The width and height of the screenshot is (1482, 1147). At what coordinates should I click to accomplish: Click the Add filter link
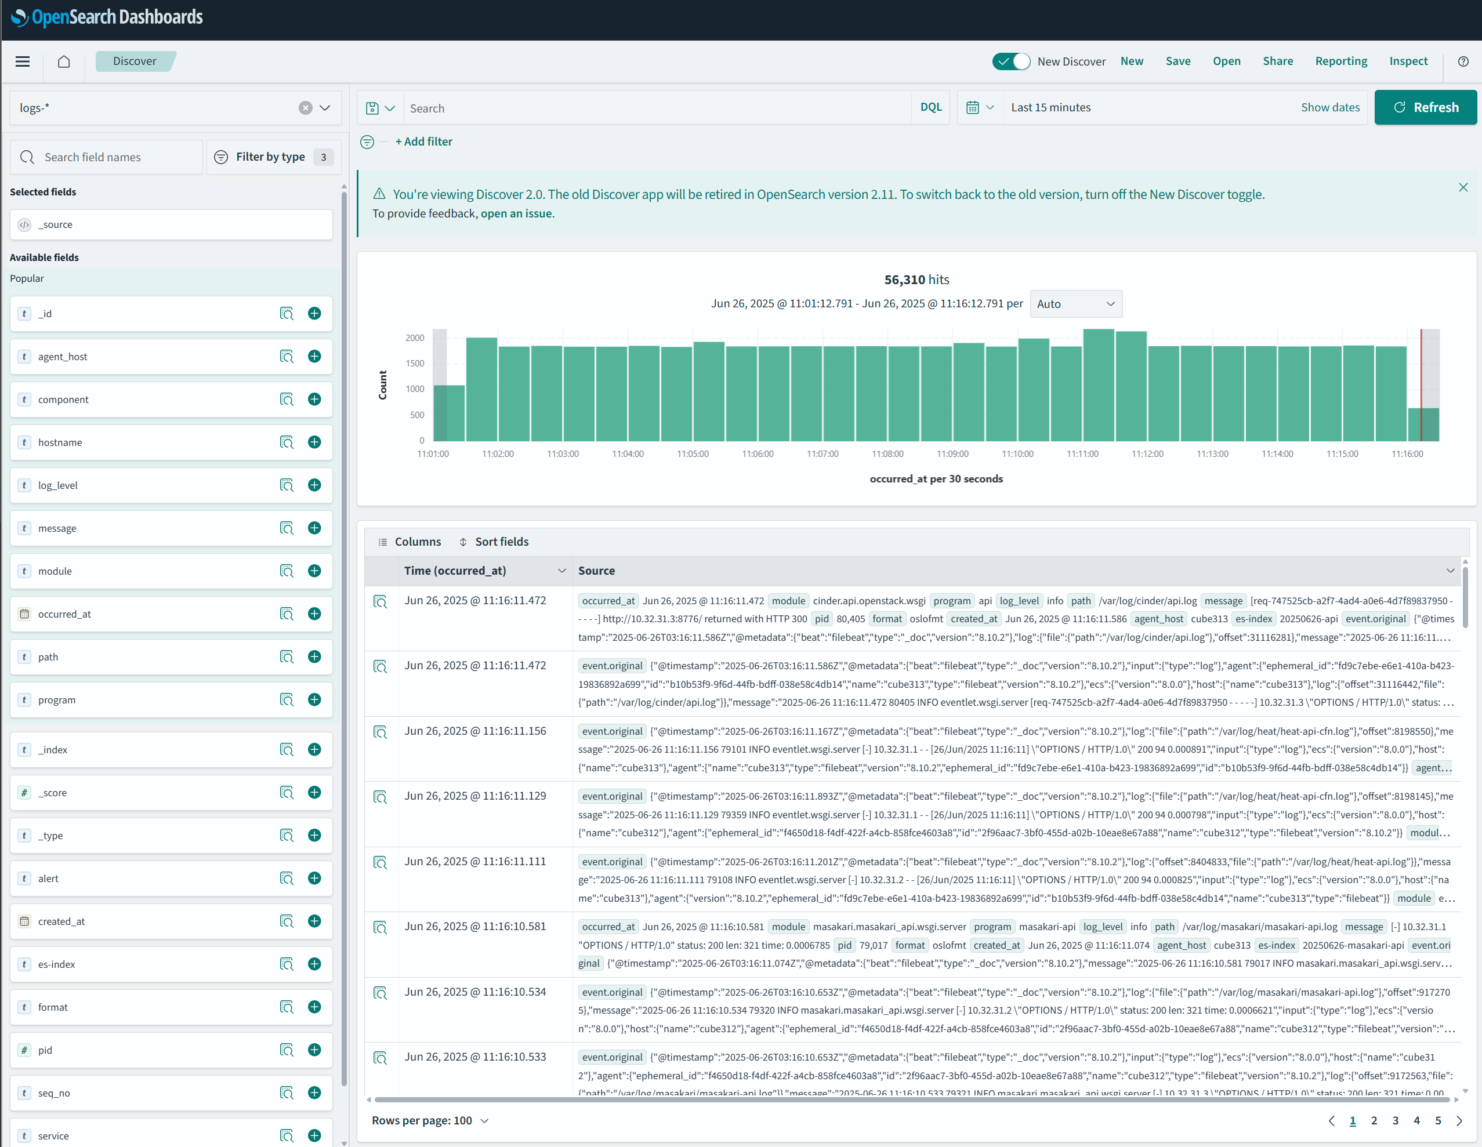point(423,141)
